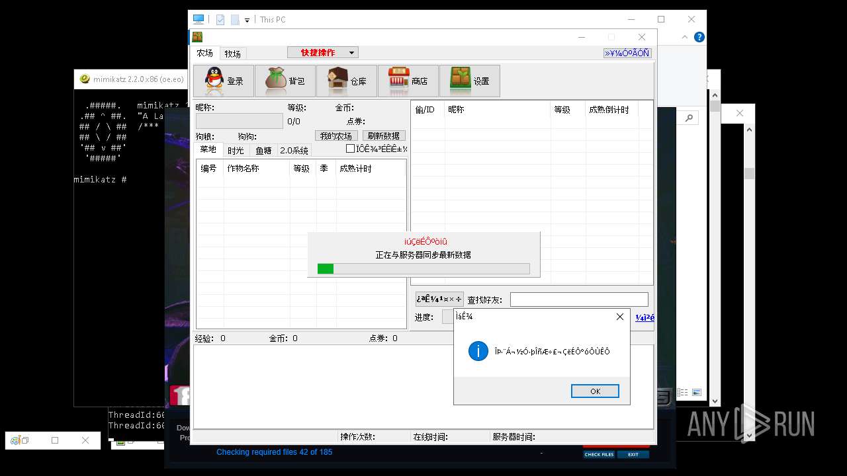The height and width of the screenshot is (476, 847).
Task: Switch to large icons view in Explorer
Action: pos(696,392)
